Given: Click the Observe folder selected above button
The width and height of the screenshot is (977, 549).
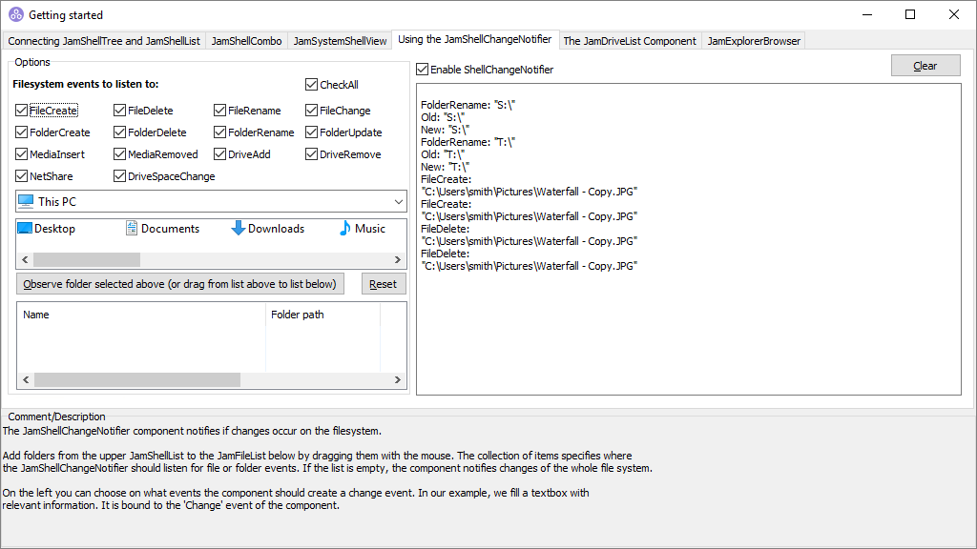Looking at the screenshot, I should point(179,284).
